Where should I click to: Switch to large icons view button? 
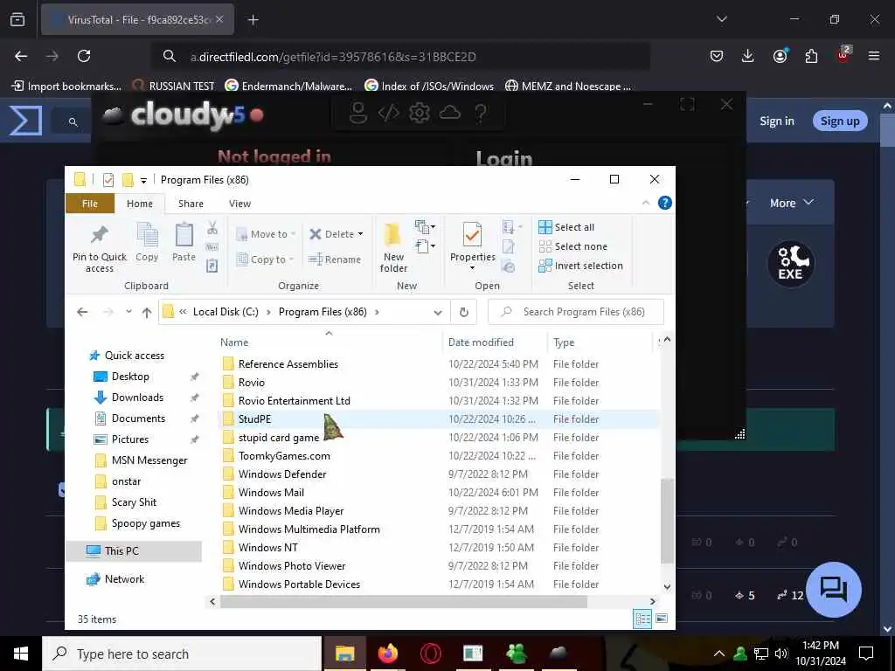point(662,619)
